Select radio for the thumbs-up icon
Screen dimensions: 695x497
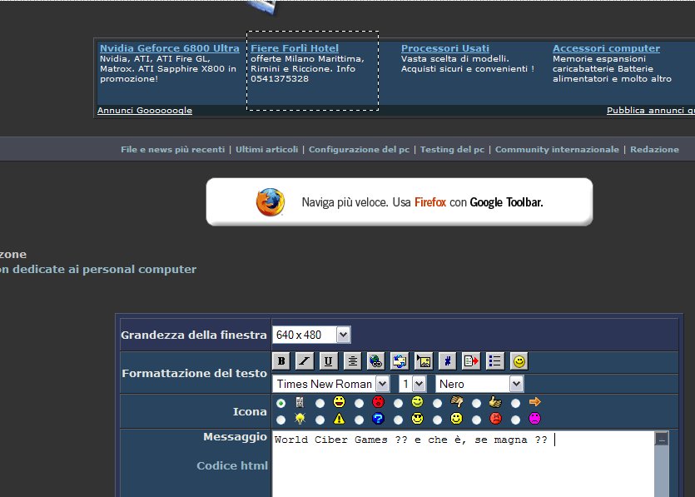[476, 404]
